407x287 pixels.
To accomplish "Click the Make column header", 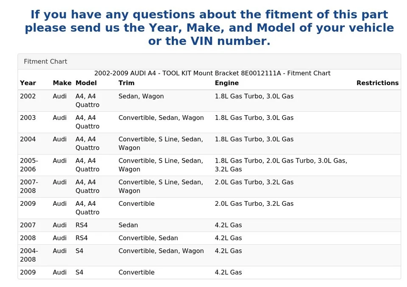I will pos(62,83).
